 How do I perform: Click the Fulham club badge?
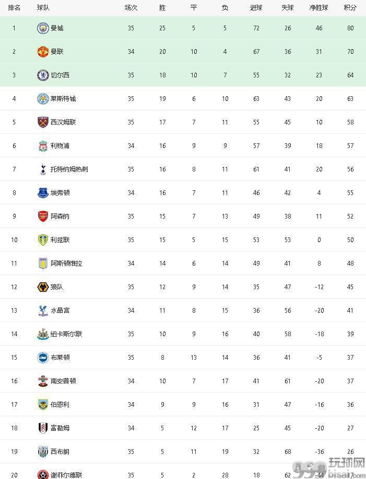43,428
